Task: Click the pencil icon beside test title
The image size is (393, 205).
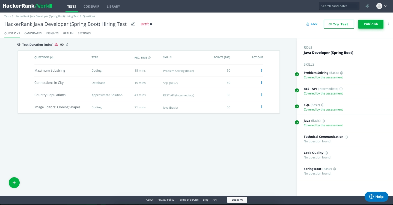Action: coord(133,24)
